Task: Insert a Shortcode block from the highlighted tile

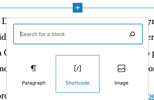Action: 78,74
